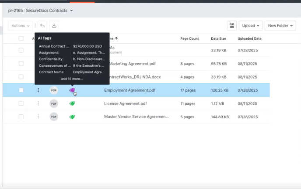Check the box for Employment Agreement row

coord(21,90)
